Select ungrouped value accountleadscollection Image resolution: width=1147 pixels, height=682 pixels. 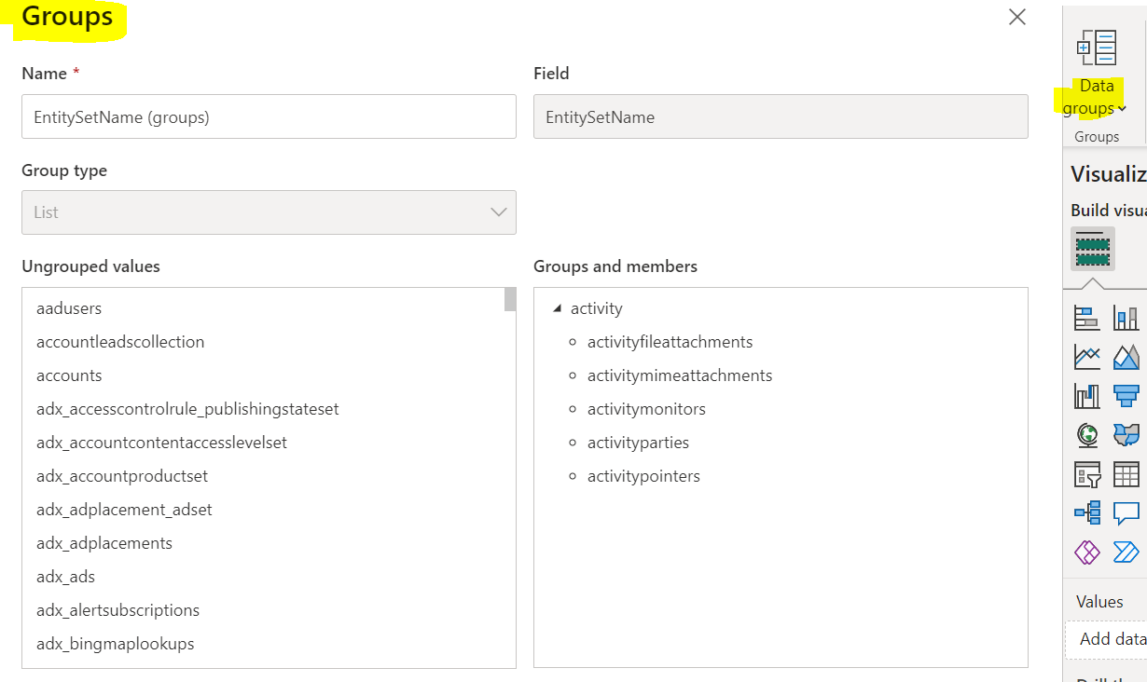pyautogui.click(x=120, y=342)
